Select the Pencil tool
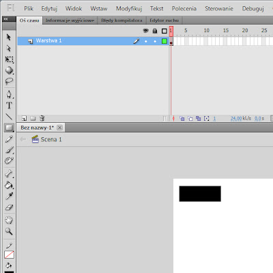Viewport: 273px width, 273px height. 9,139
